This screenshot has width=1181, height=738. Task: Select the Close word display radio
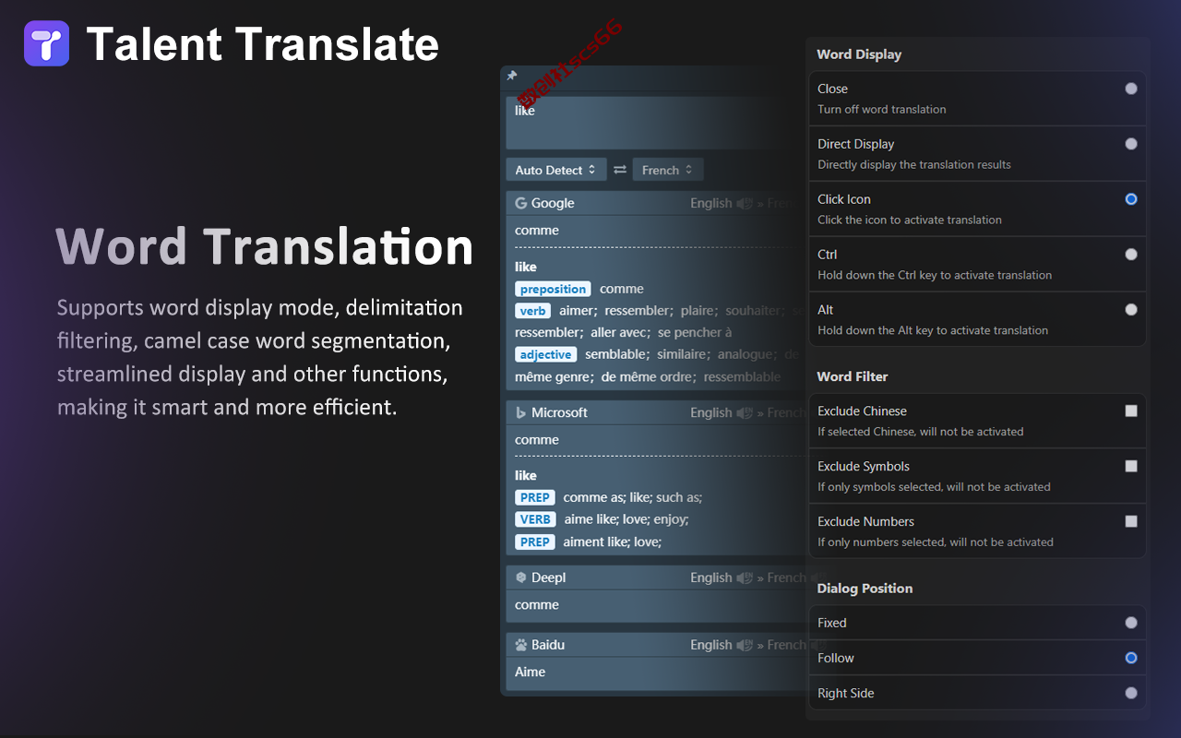[1131, 89]
